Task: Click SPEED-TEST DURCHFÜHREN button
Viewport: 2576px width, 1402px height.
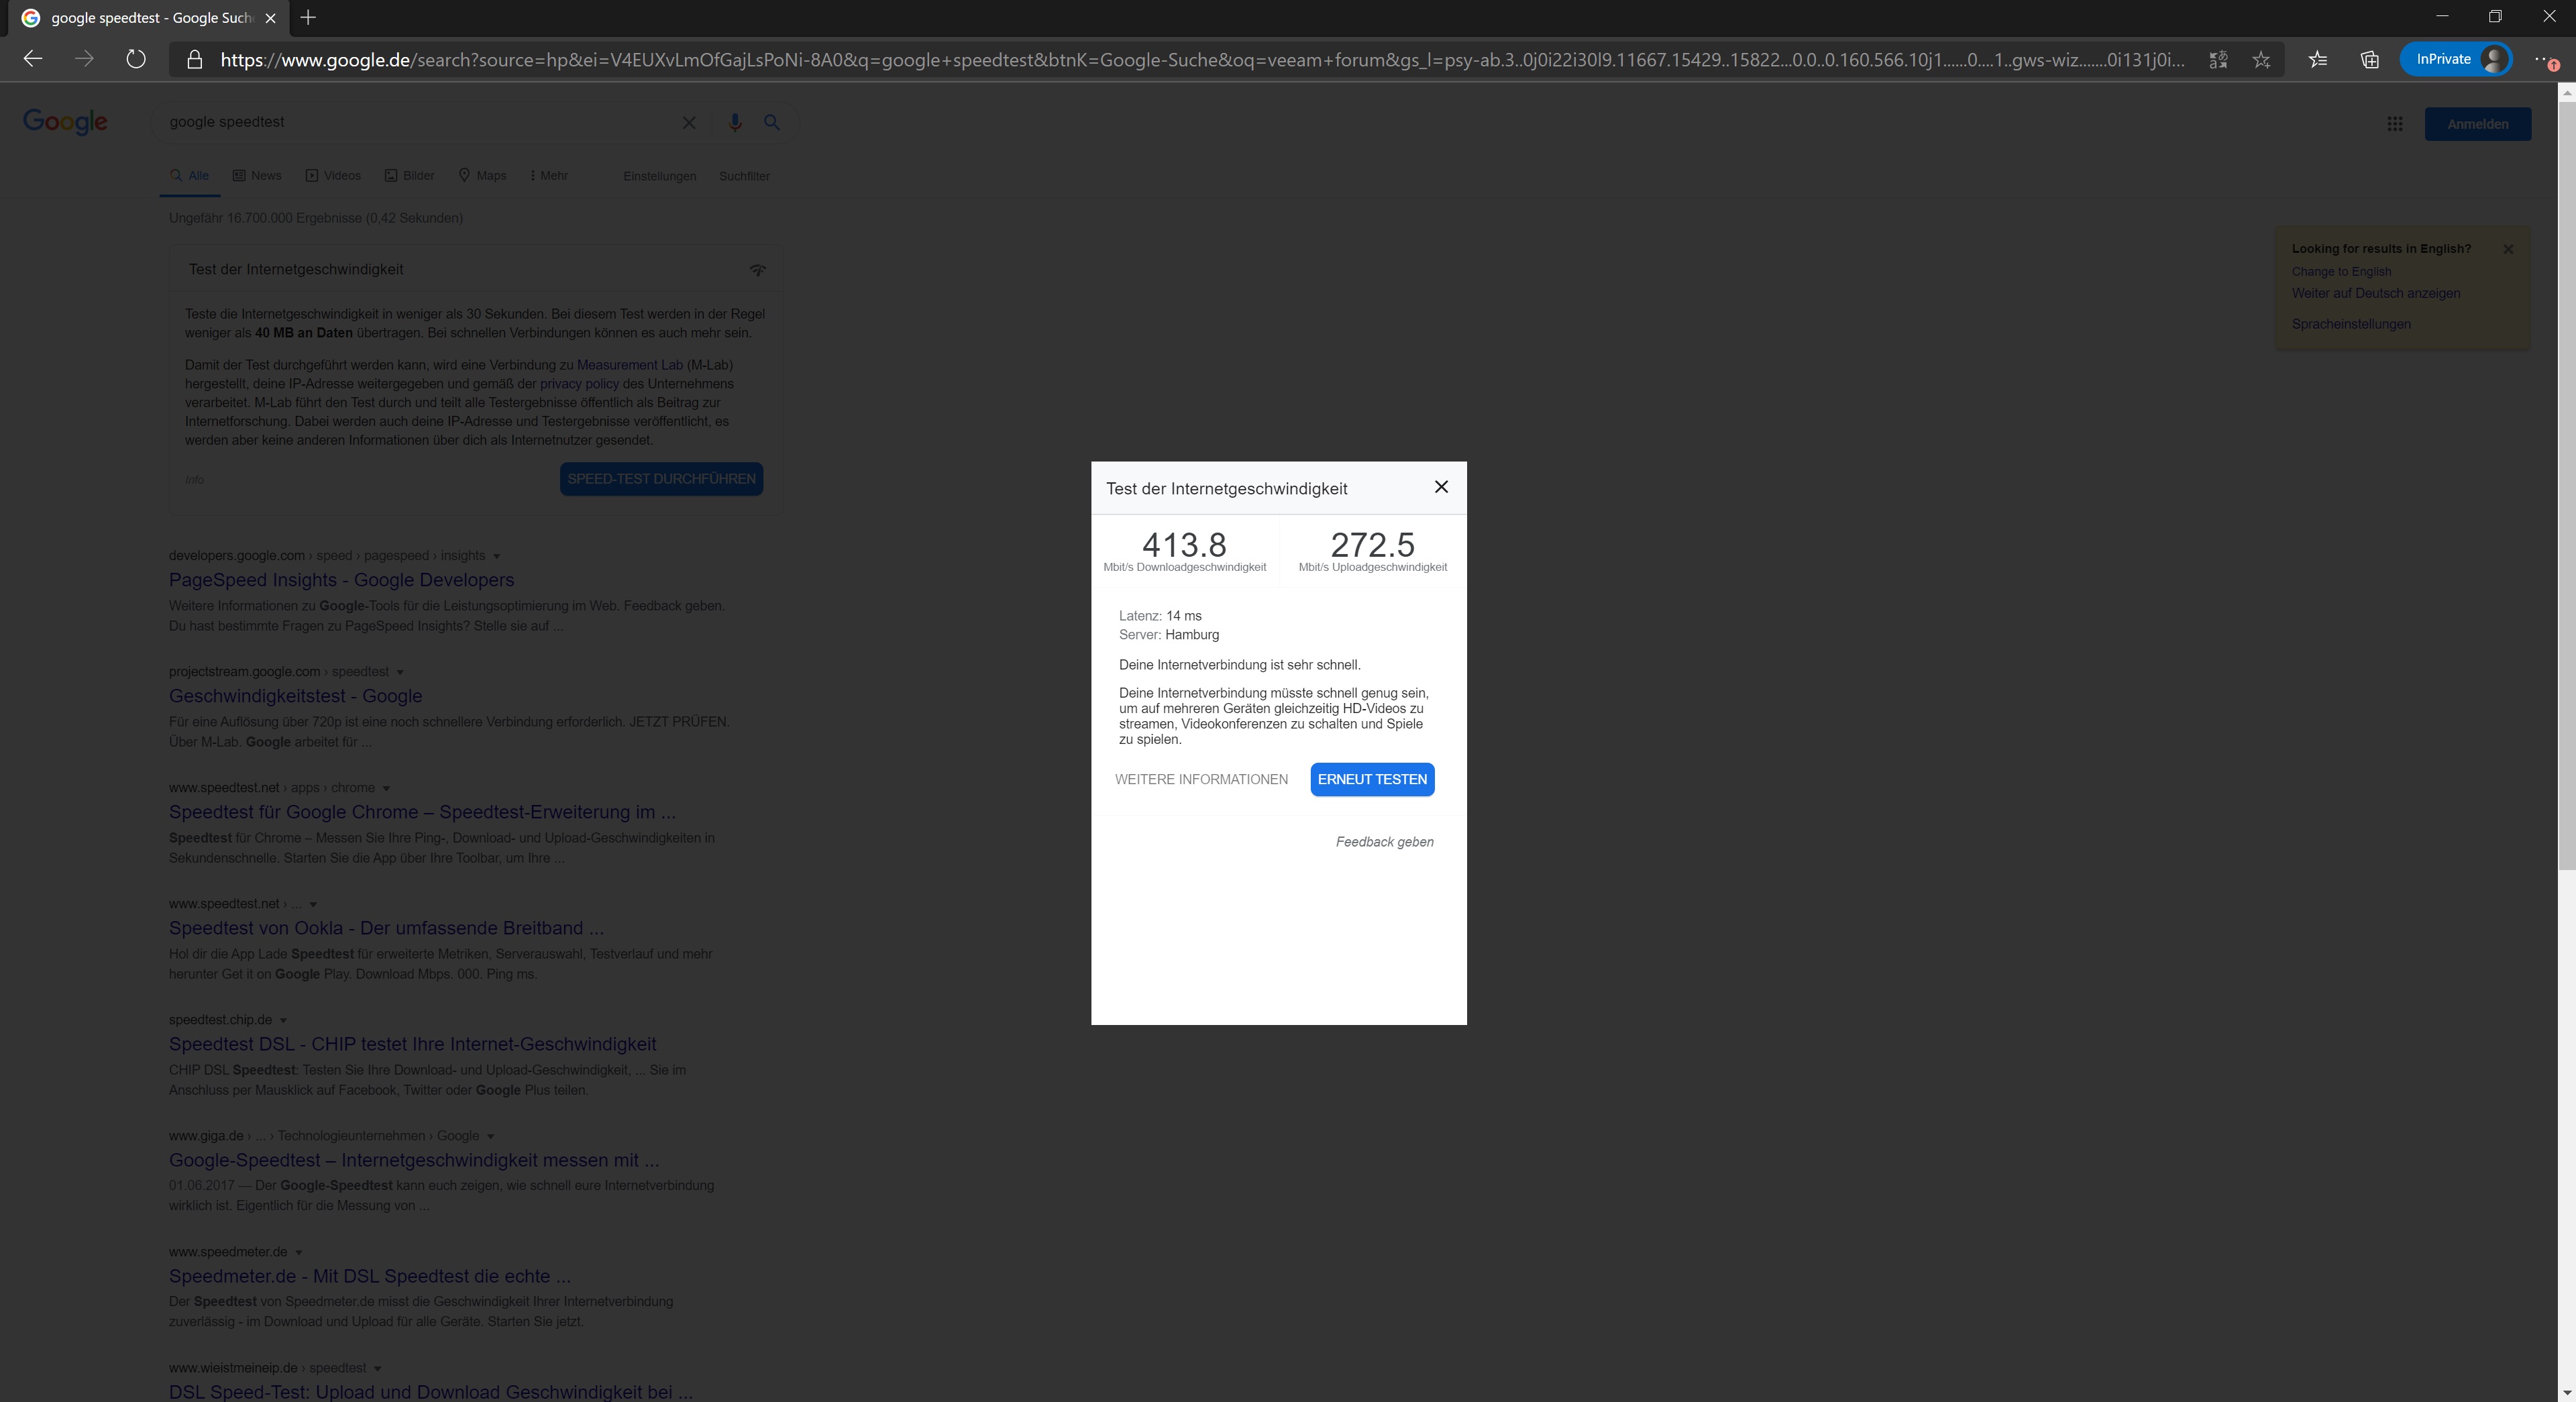Action: 661,479
